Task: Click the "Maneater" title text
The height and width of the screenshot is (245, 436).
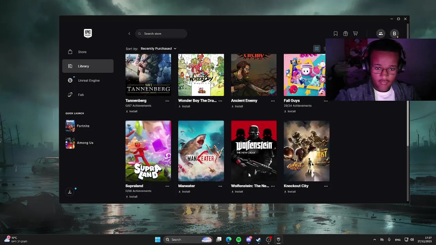Action: (186, 186)
